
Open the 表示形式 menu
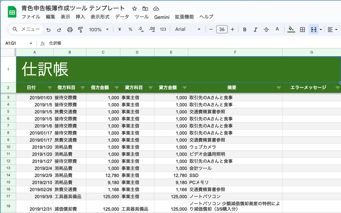tap(100, 17)
